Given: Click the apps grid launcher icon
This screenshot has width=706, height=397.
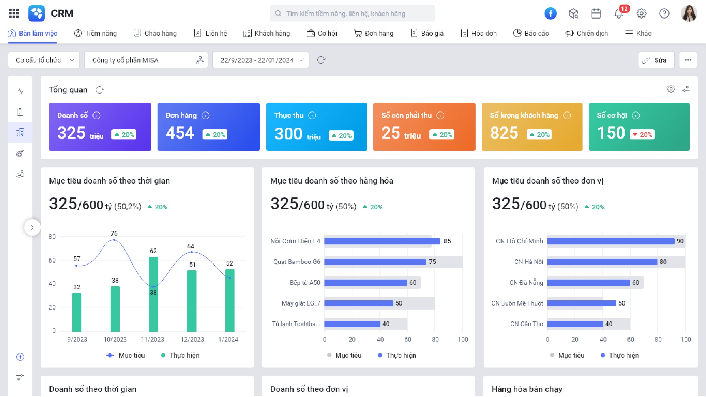Looking at the screenshot, I should (x=14, y=14).
